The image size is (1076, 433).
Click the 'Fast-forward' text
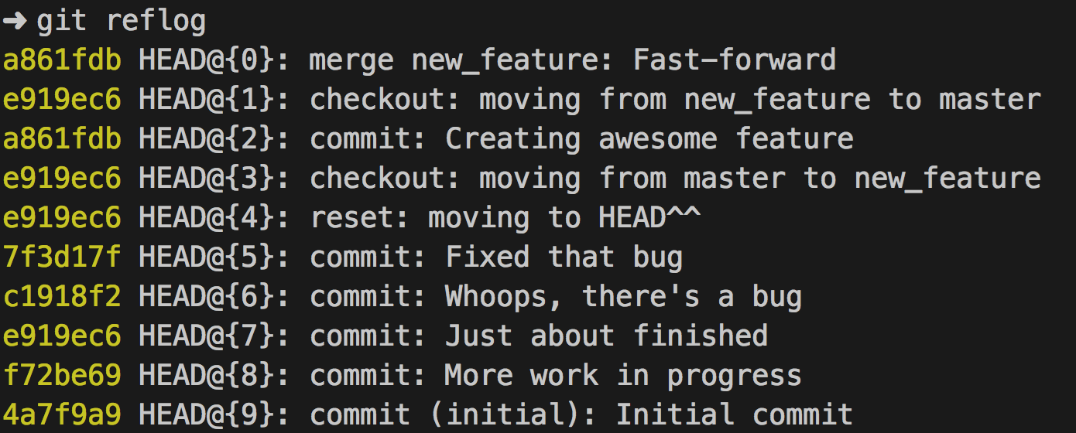coord(735,60)
